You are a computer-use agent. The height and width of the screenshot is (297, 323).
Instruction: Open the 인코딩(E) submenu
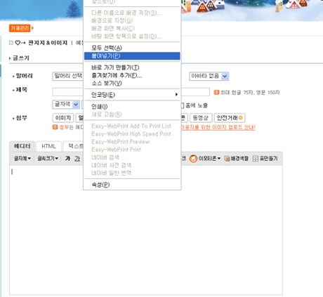coord(132,95)
